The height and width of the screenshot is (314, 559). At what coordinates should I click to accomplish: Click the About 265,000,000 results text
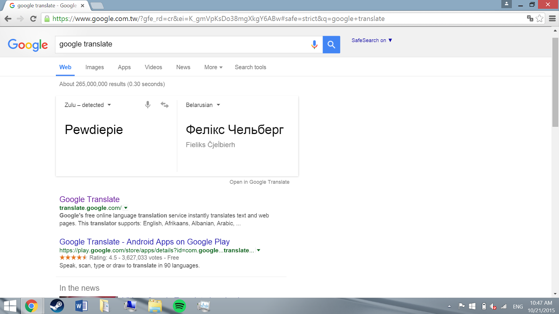[x=112, y=84]
